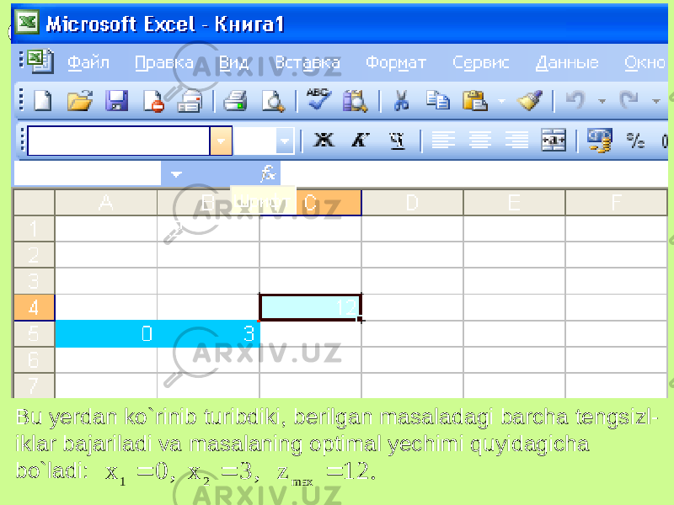Click into the font name field
Image resolution: width=674 pixels, height=505 pixels.
119,141
